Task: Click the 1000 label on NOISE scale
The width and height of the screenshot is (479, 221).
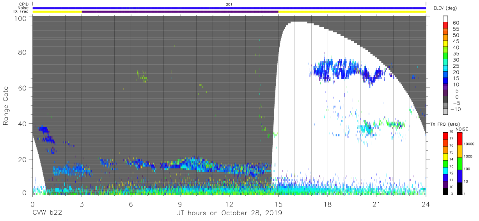Action: (x=468, y=156)
